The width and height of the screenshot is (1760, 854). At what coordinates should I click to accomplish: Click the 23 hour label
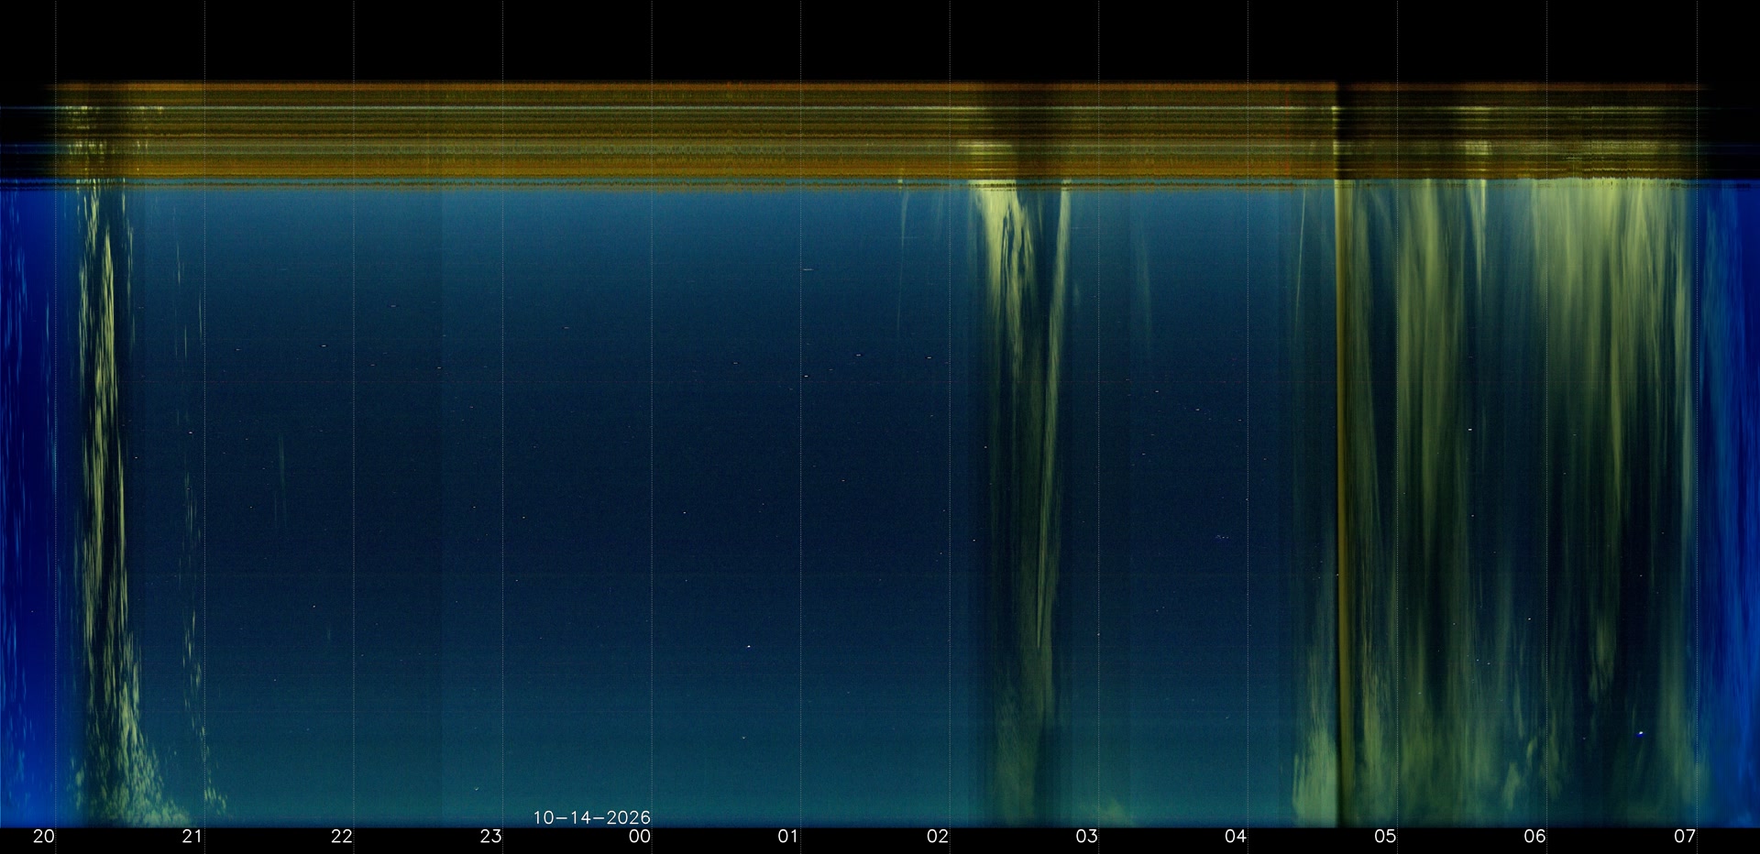(x=491, y=837)
